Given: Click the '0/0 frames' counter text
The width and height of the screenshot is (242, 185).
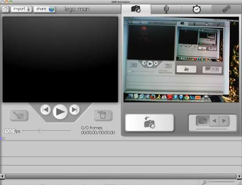Looking at the screenshot, I should (x=92, y=128).
